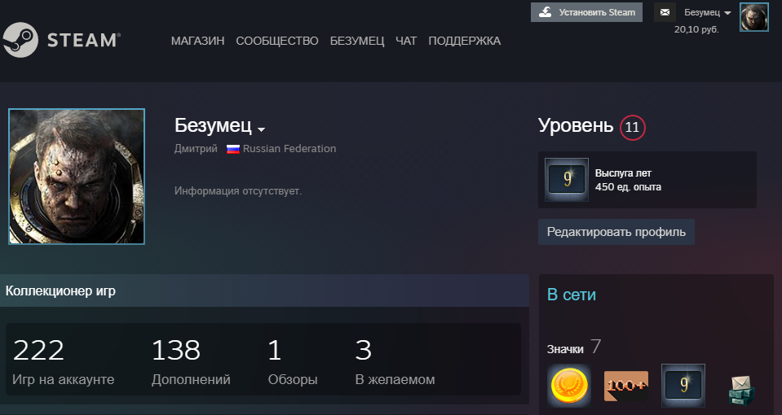This screenshot has height=415, width=782.
Task: Click the Коллекционер игр showcase header
Action: (x=264, y=290)
